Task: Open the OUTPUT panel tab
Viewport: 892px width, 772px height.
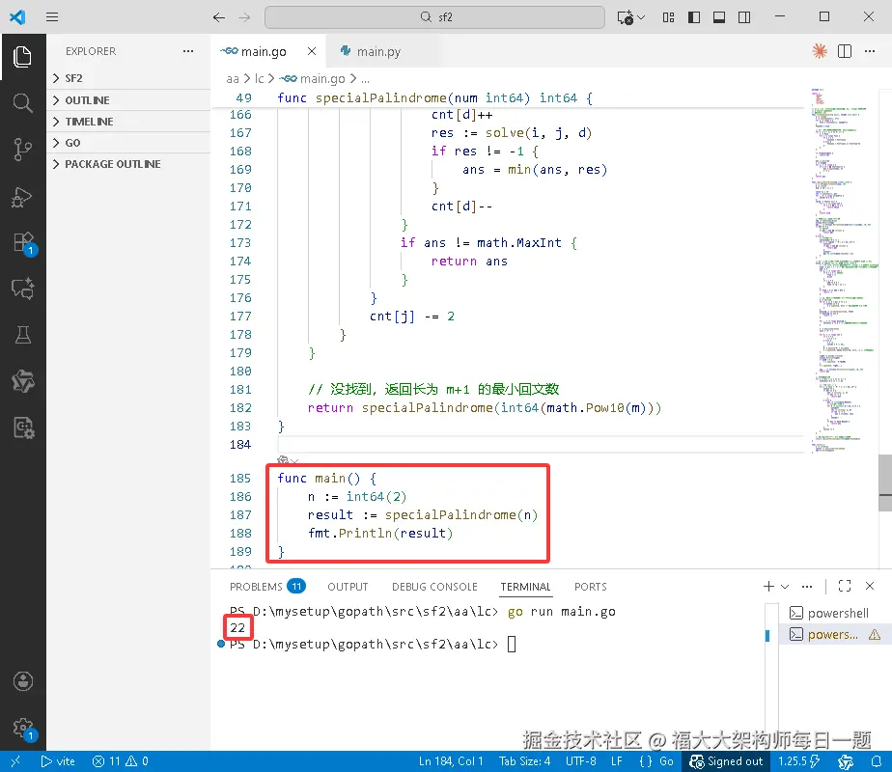Action: (348, 586)
